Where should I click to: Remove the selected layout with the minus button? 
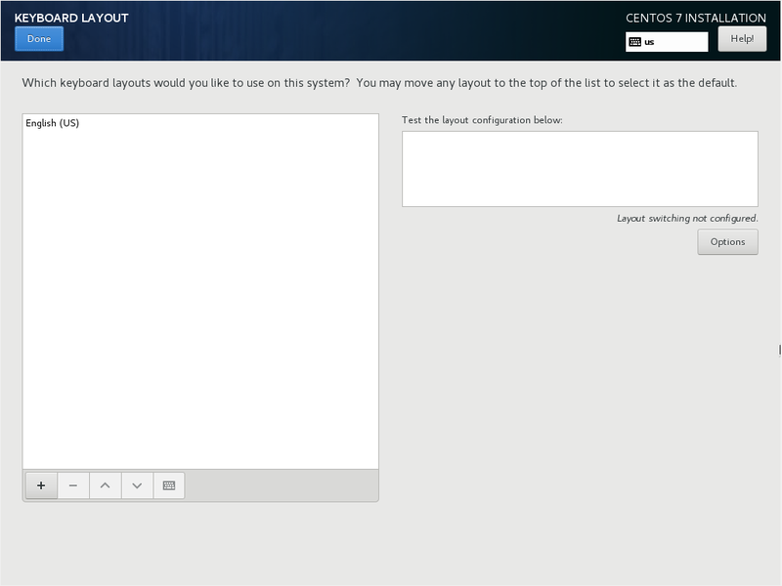tap(73, 485)
